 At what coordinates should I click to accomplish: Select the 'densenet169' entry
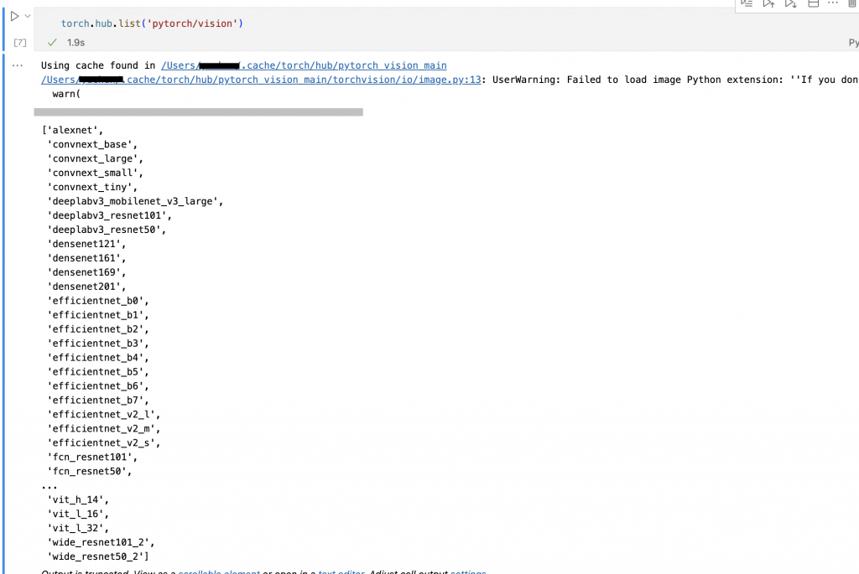coord(86,272)
